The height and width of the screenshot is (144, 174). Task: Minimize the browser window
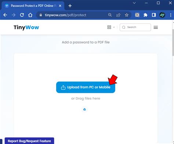coord(146,3)
